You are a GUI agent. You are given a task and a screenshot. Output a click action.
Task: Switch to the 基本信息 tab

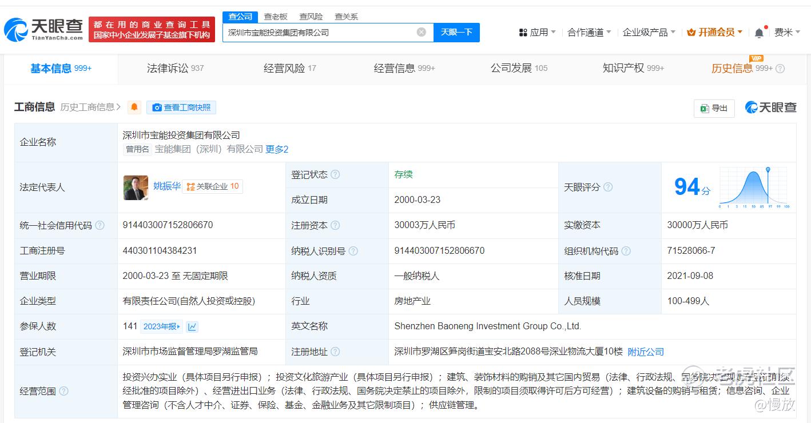[61, 69]
